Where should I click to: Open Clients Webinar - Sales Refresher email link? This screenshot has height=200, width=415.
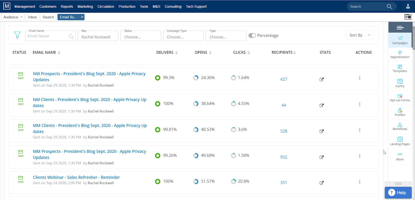coord(76,177)
